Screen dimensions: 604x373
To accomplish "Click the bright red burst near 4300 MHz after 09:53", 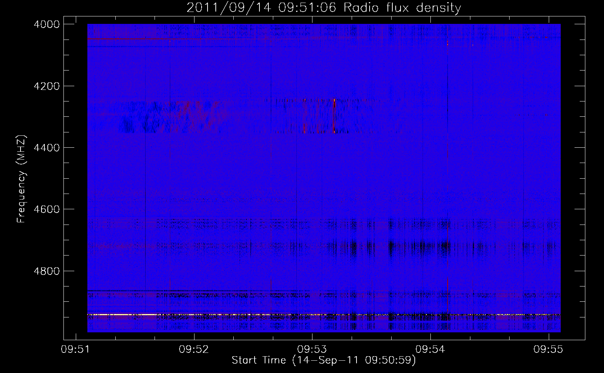I will pyautogui.click(x=334, y=116).
